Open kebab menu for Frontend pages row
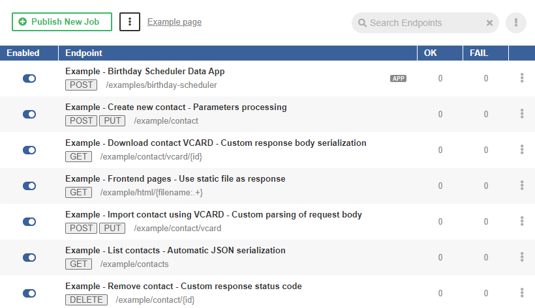The height and width of the screenshot is (308, 535). pyautogui.click(x=522, y=186)
